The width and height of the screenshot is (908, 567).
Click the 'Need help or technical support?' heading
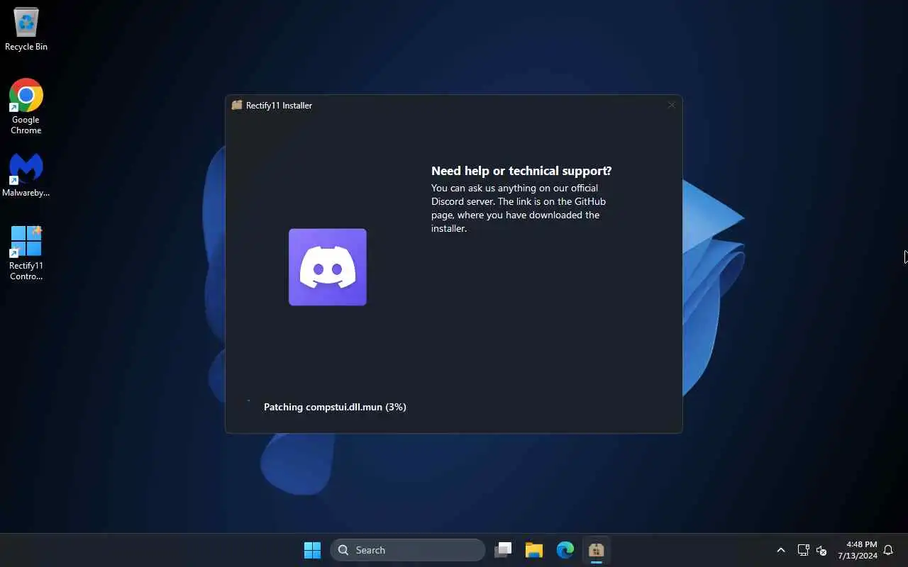coord(521,171)
